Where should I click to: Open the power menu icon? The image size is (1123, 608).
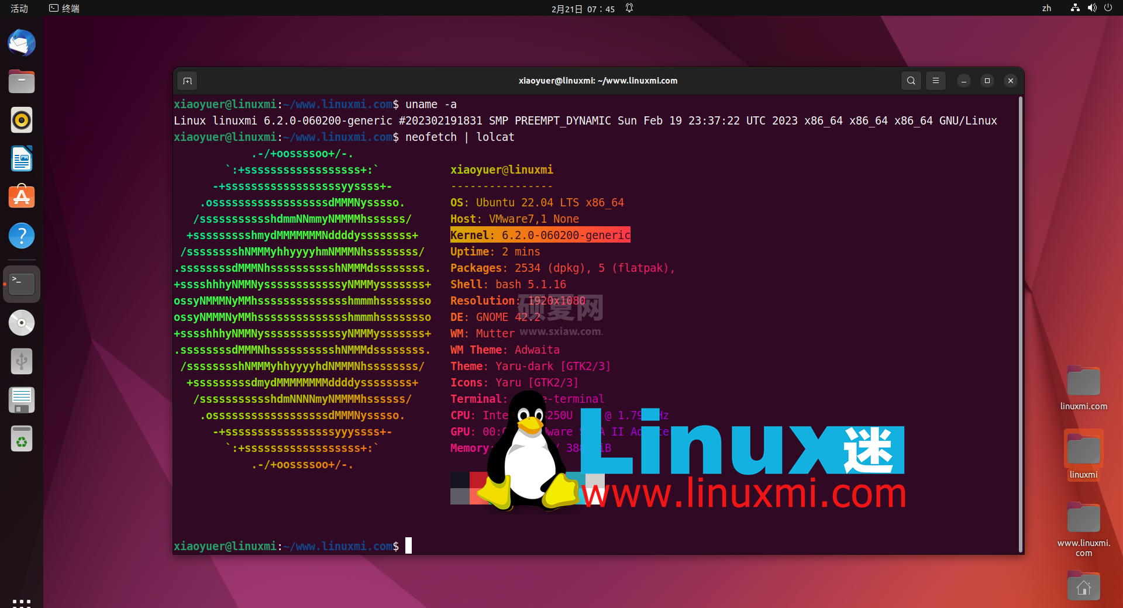coord(1108,8)
